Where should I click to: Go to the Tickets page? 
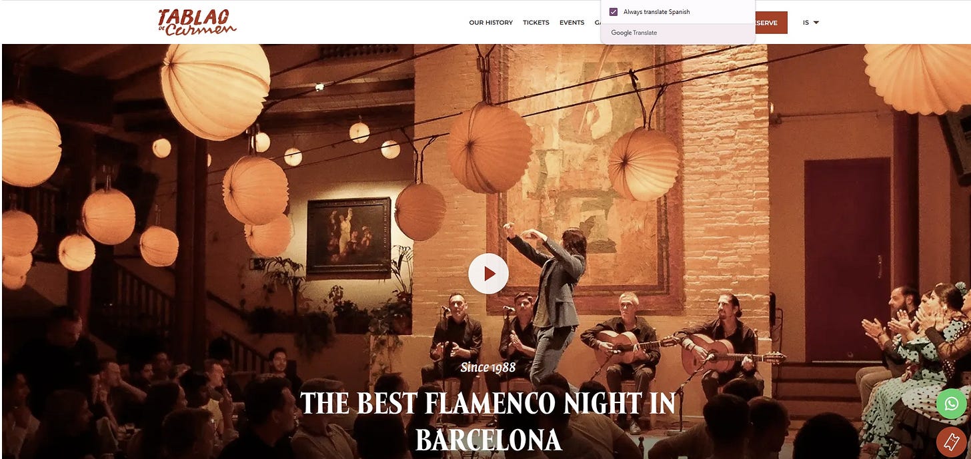click(x=536, y=23)
